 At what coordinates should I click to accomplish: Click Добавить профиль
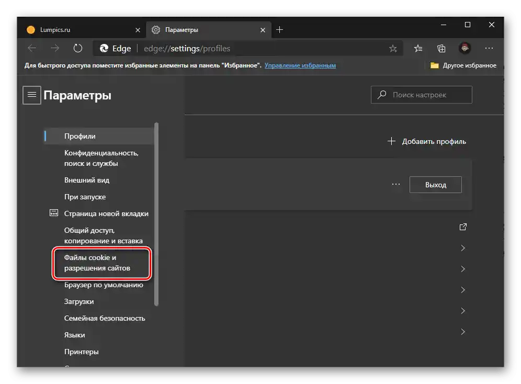click(x=427, y=141)
